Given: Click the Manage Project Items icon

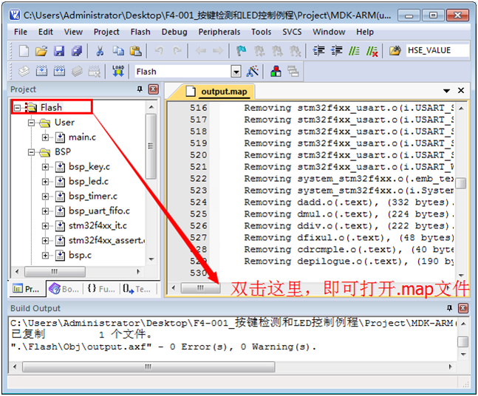Looking at the screenshot, I should point(276,72).
